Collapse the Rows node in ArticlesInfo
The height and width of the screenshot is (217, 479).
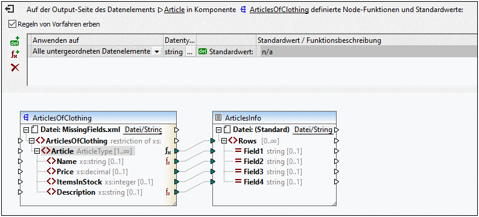[224, 140]
